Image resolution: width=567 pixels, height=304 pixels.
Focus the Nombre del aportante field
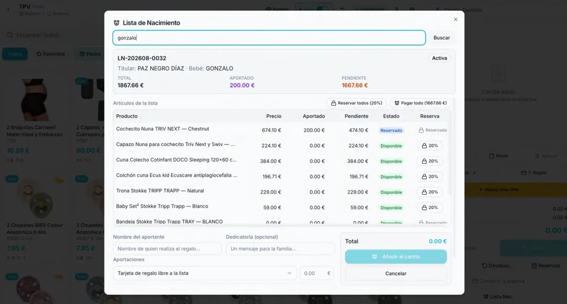(x=167, y=248)
